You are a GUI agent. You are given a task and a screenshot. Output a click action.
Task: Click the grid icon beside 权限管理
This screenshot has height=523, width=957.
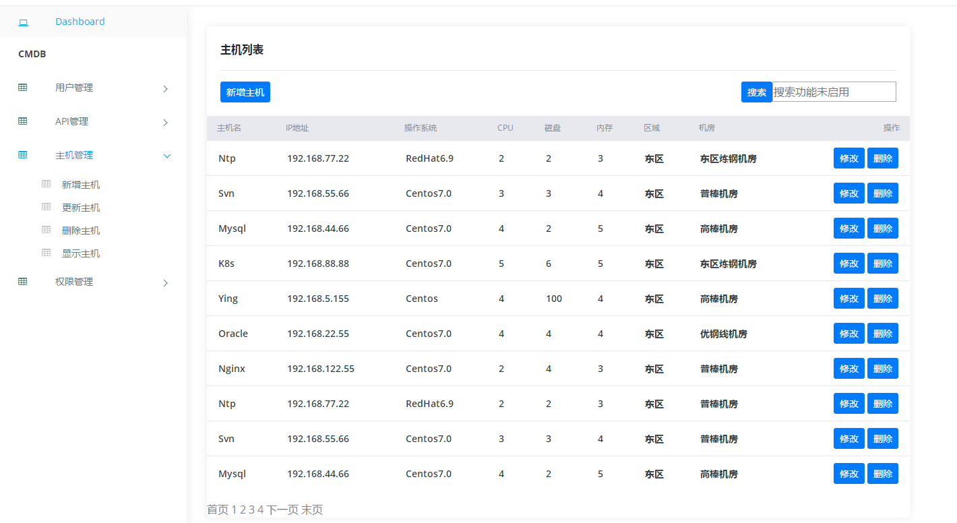[x=23, y=282]
